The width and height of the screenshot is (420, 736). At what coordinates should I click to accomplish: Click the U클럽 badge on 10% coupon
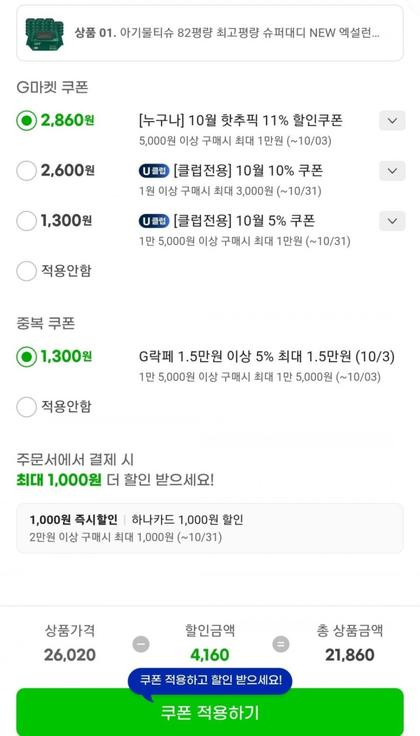[x=153, y=171]
